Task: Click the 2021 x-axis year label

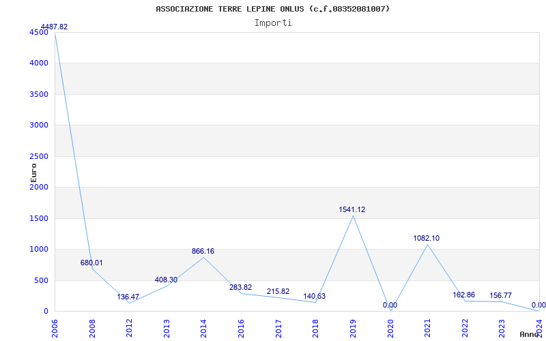Action: [427, 328]
